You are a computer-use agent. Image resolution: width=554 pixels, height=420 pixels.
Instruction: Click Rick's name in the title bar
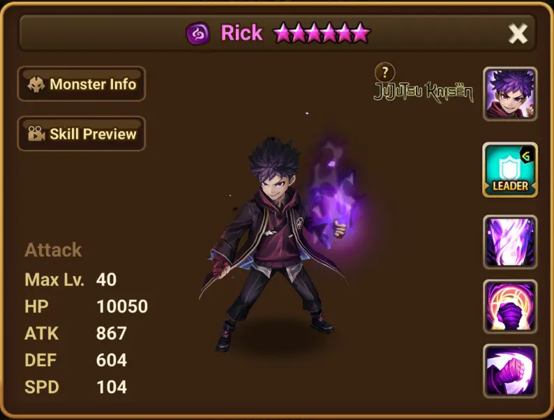point(241,33)
